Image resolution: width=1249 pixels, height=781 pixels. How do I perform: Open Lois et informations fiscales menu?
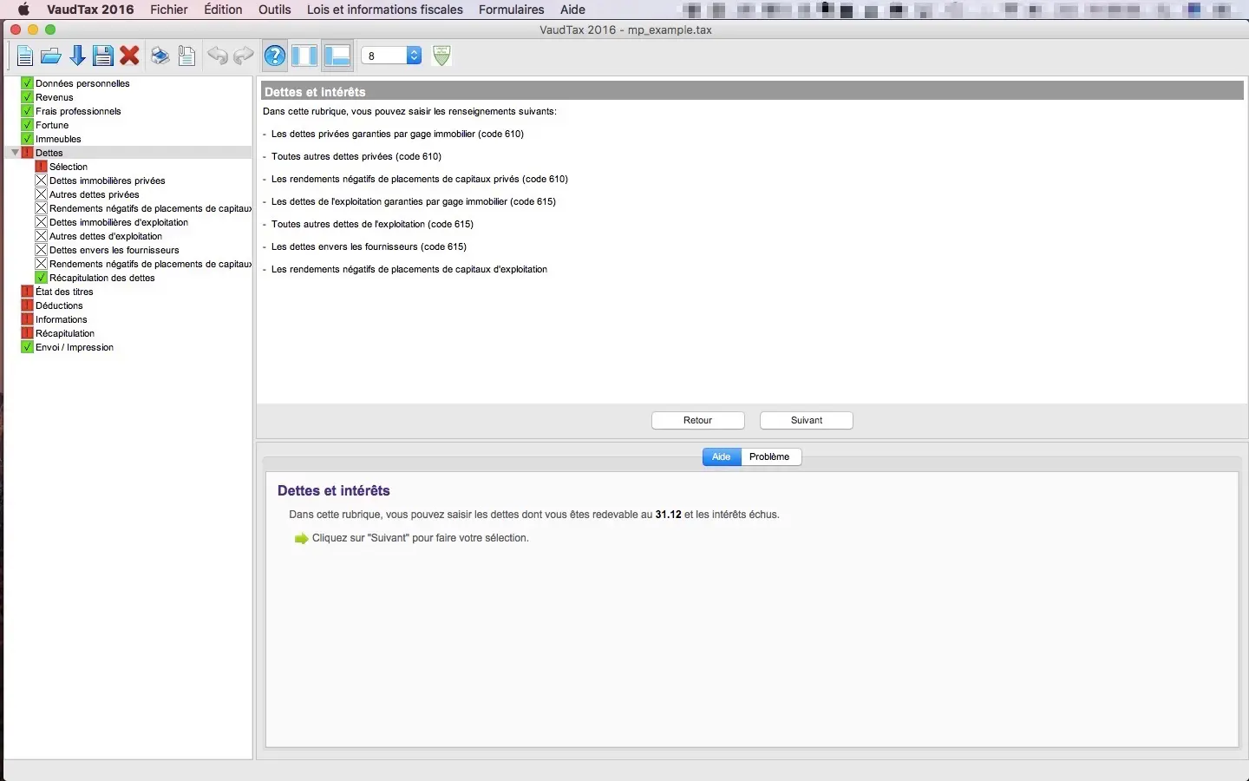click(385, 10)
